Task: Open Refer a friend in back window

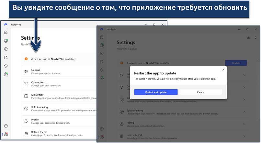Action: (59, 133)
